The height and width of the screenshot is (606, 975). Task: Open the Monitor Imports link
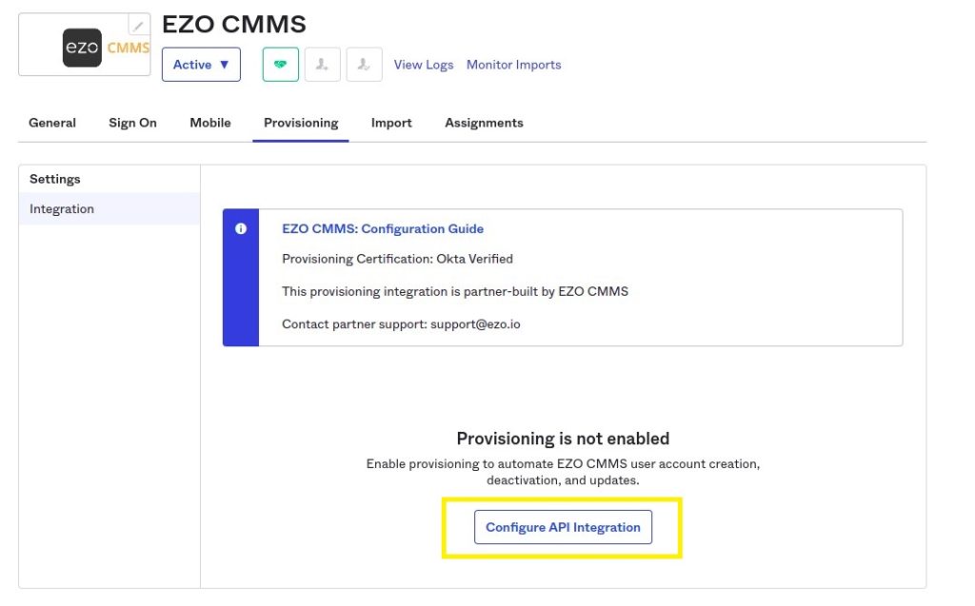click(x=513, y=65)
